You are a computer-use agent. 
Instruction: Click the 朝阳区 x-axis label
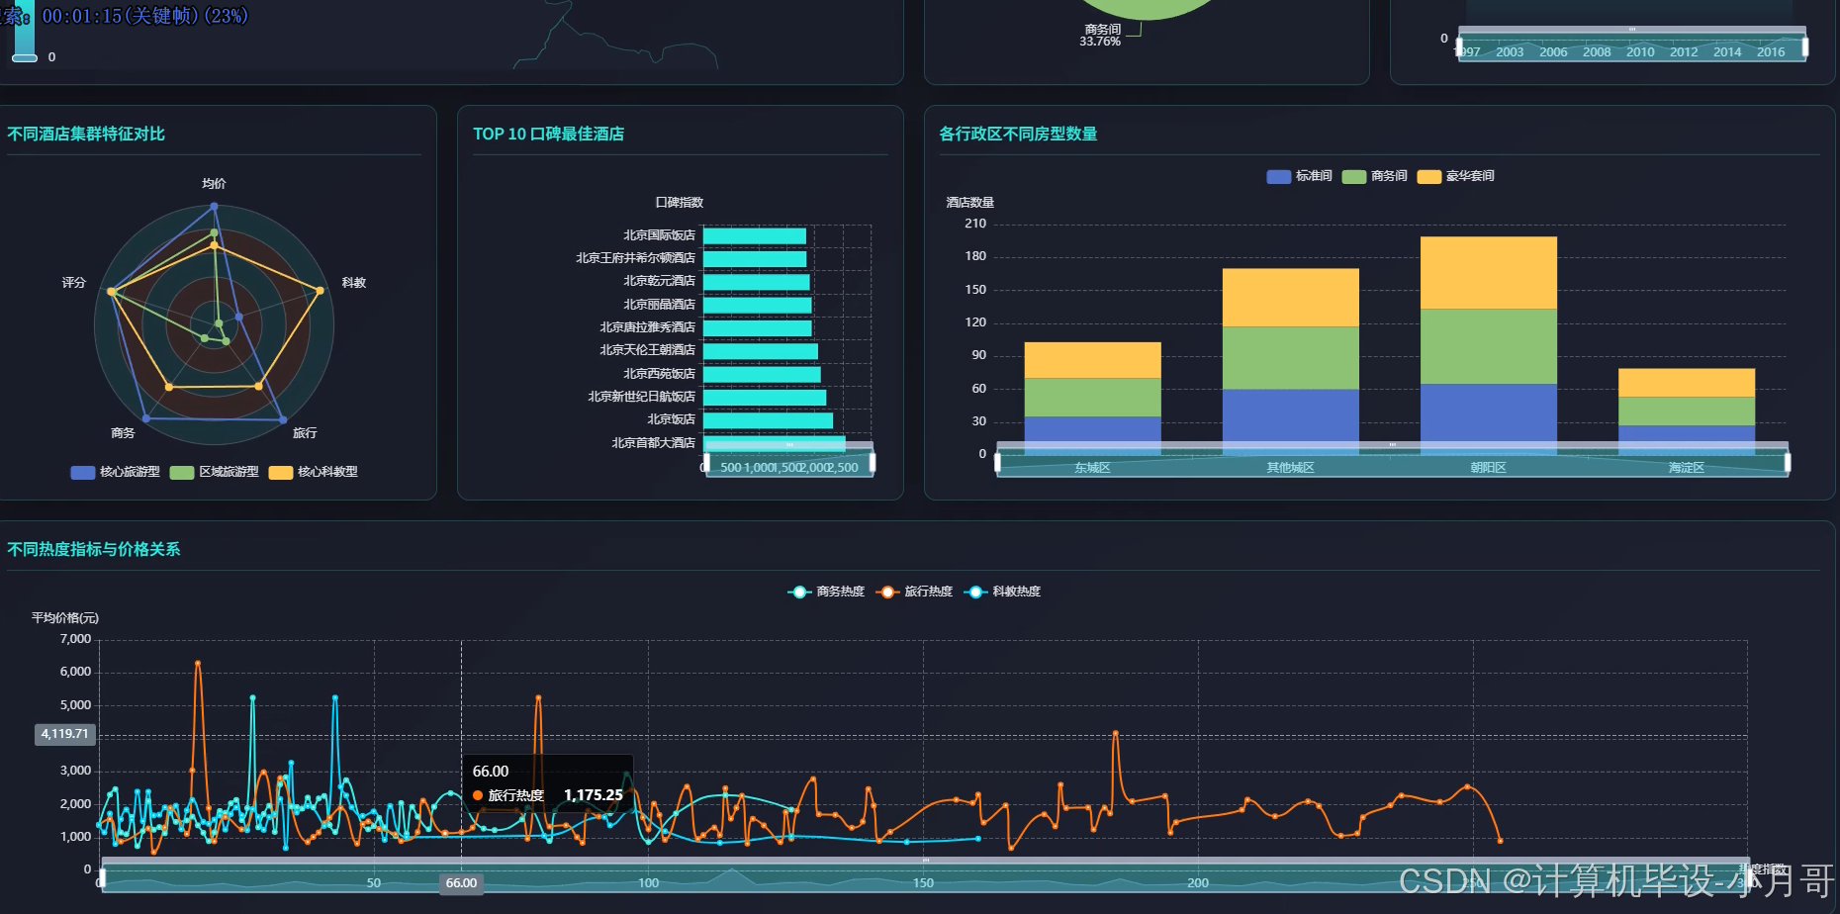coord(1488,468)
